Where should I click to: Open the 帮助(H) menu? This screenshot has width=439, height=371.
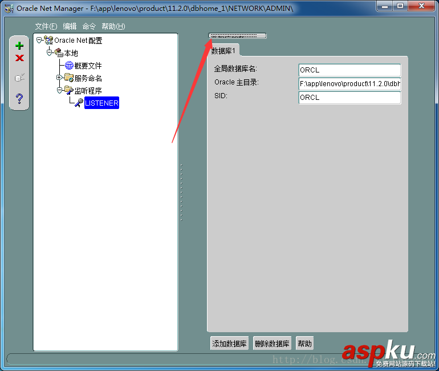[x=113, y=26]
